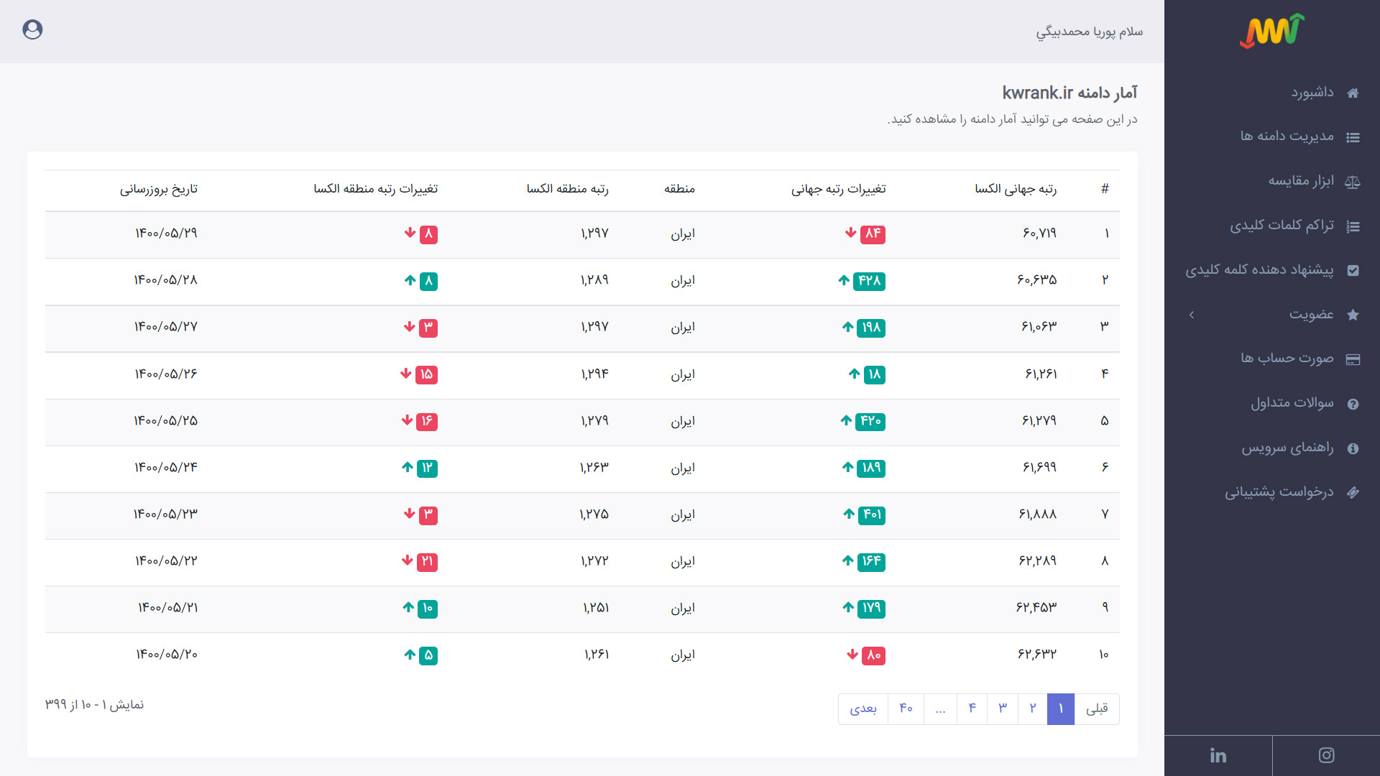Click the comparison tool scales icon
This screenshot has height=776, width=1380.
(x=1353, y=182)
